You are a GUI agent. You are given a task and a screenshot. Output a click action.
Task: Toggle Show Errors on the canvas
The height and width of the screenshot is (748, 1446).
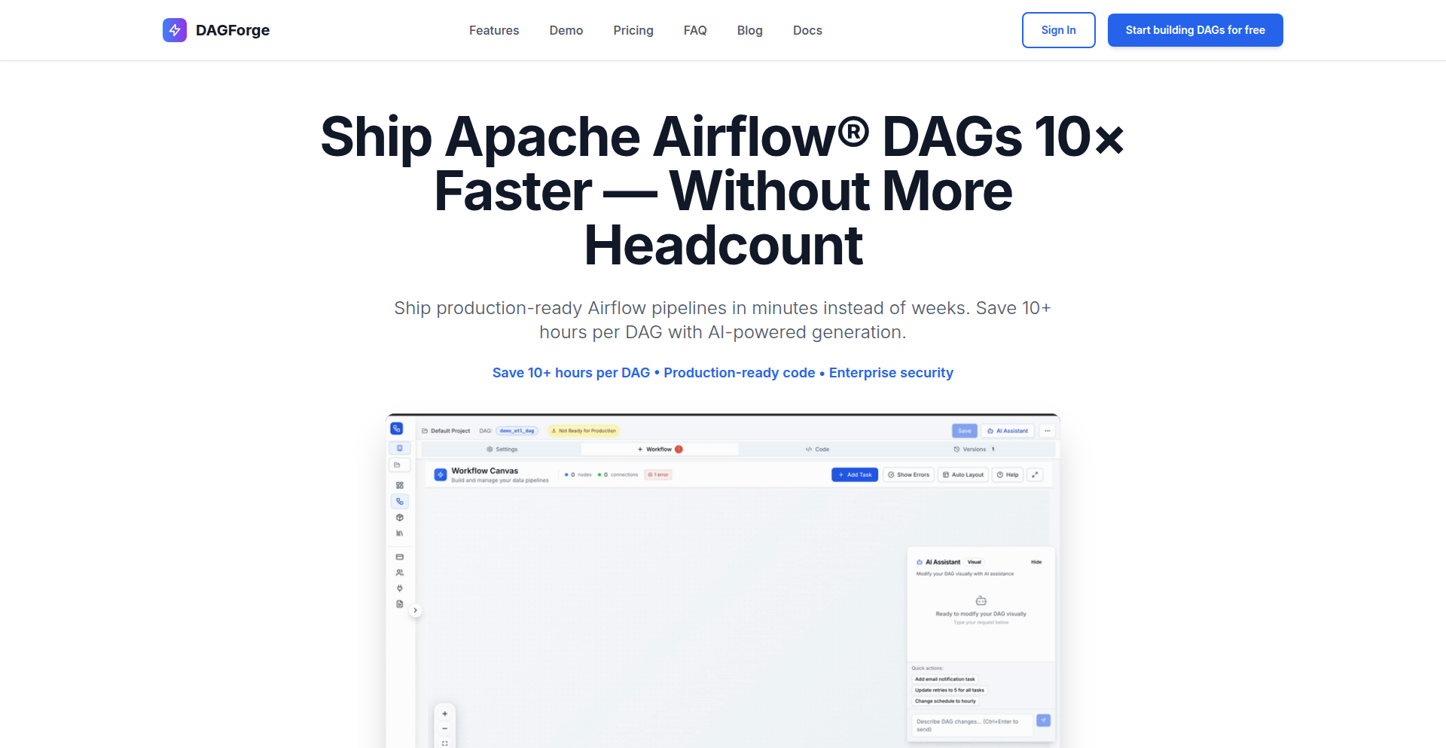click(908, 475)
